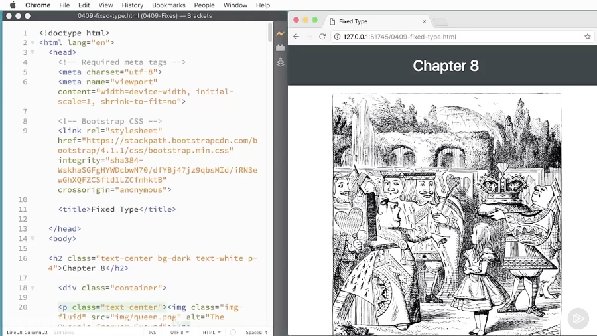Viewport: 597px width, 336px height.
Task: Click the crossorigin="anonymous" attribute
Action: (x=112, y=190)
